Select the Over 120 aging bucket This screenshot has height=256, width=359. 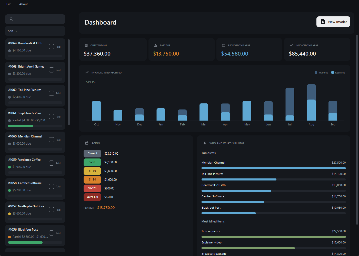92,197
